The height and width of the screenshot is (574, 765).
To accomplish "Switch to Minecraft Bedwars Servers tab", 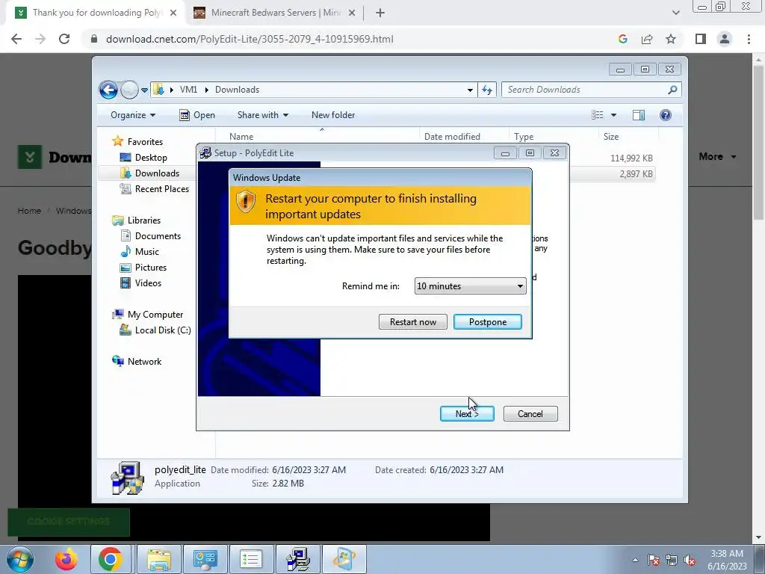I will (x=274, y=13).
